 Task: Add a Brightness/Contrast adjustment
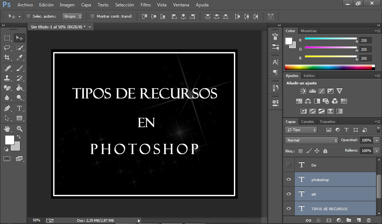tap(303, 91)
